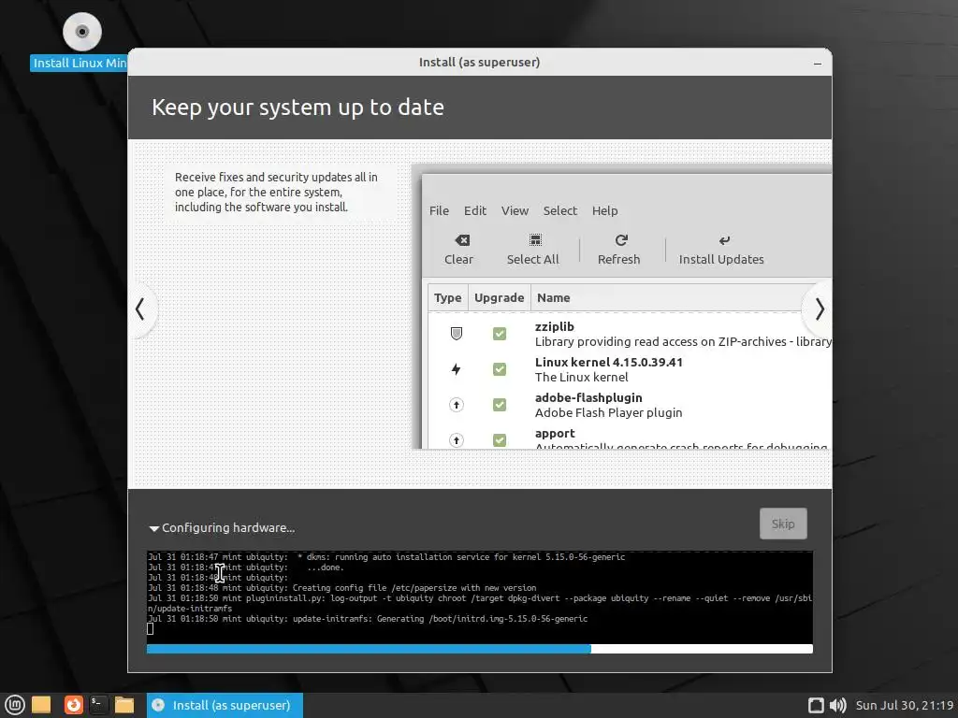Minimize the Install window

tap(818, 63)
